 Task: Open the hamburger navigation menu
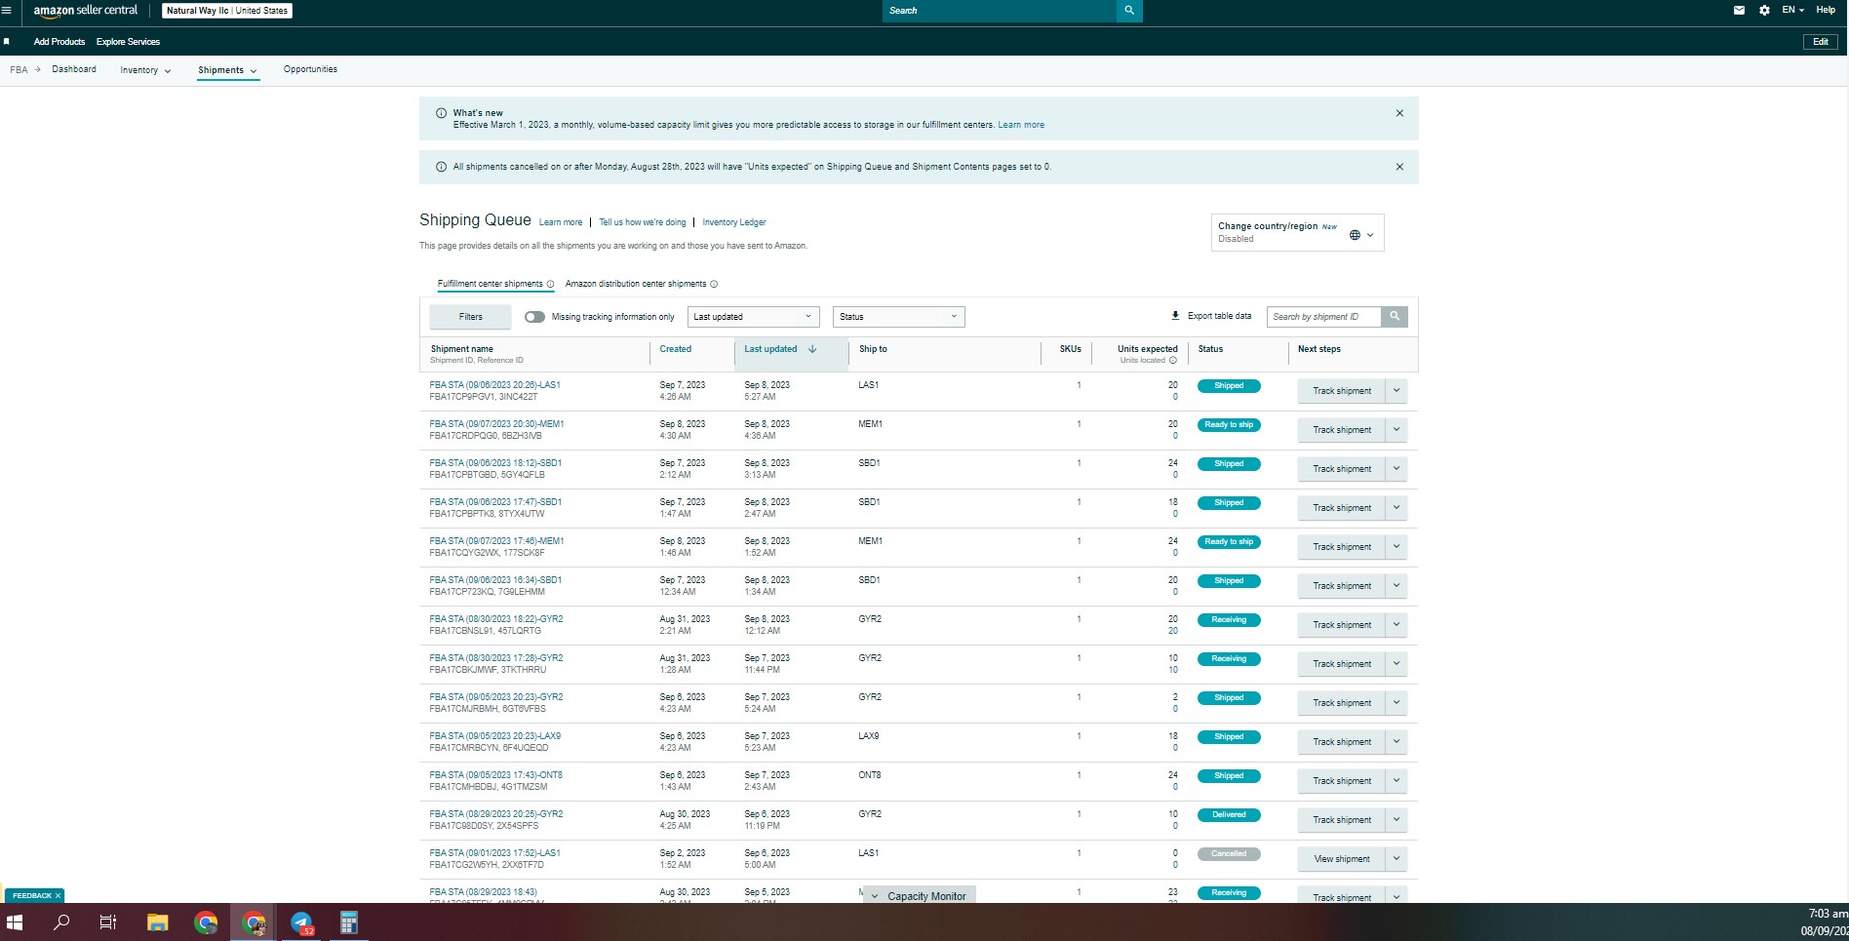click(x=7, y=11)
